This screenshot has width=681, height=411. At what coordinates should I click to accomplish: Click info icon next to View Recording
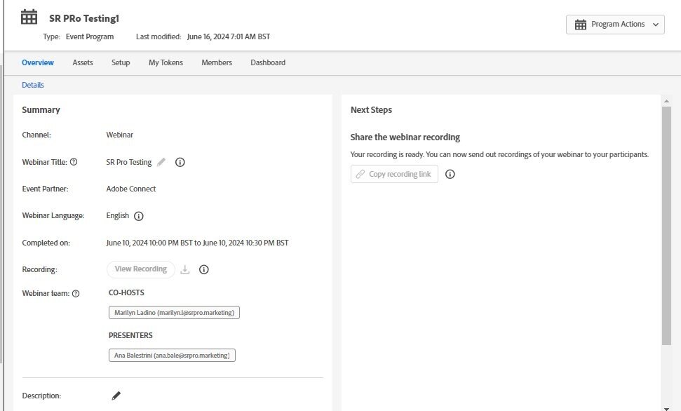tap(203, 269)
